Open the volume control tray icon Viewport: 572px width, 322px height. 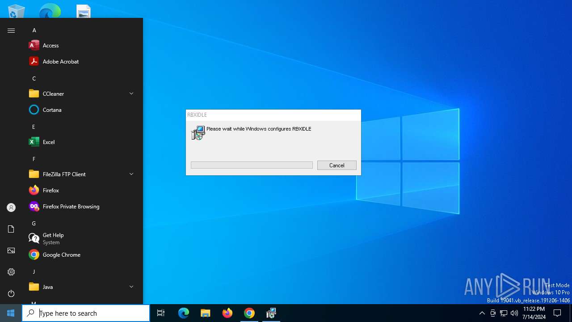tap(514, 313)
